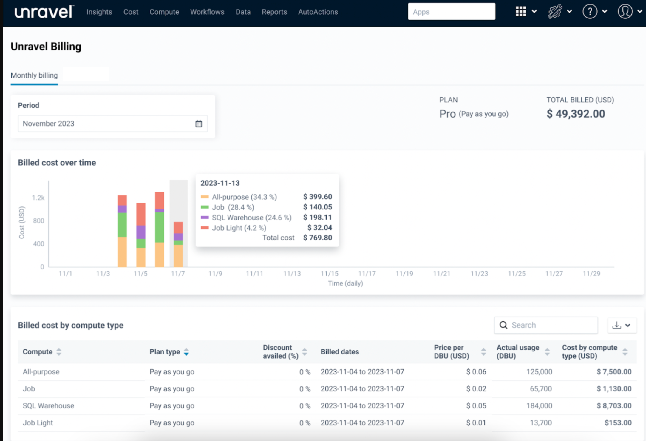Viewport: 646px width, 441px height.
Task: Click the $ 1,130.00 cost cell
Action: (x=614, y=389)
